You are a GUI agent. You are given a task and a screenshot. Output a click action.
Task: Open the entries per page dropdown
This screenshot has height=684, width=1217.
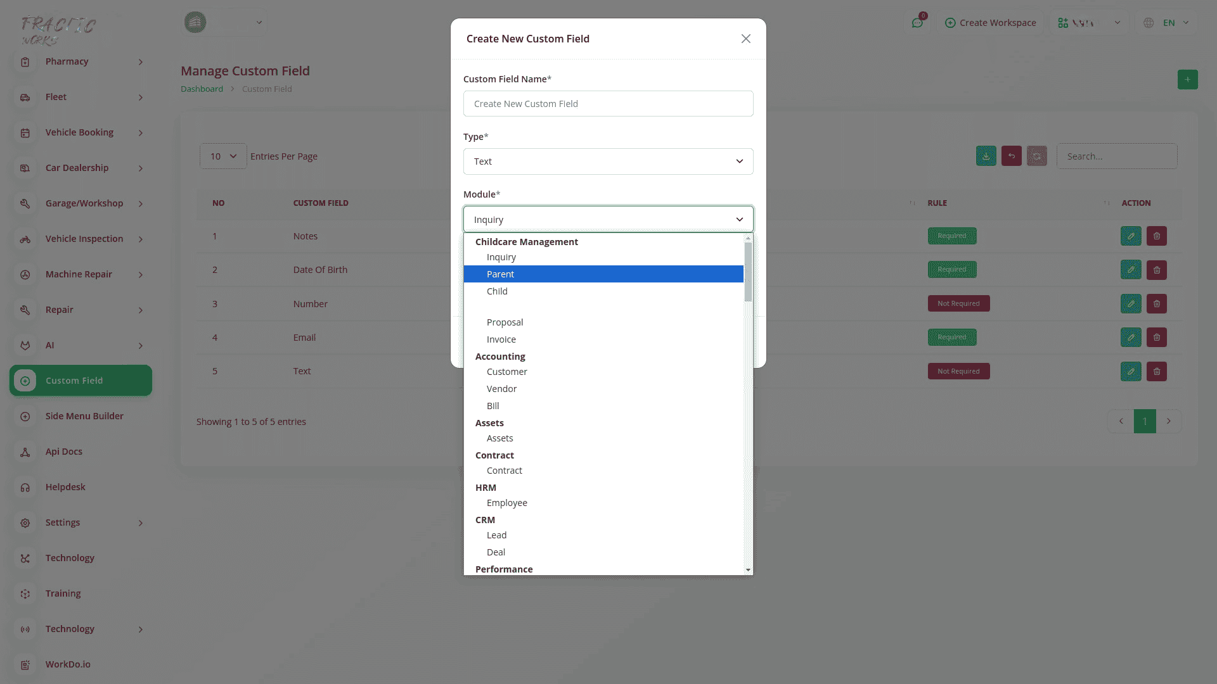coord(223,156)
